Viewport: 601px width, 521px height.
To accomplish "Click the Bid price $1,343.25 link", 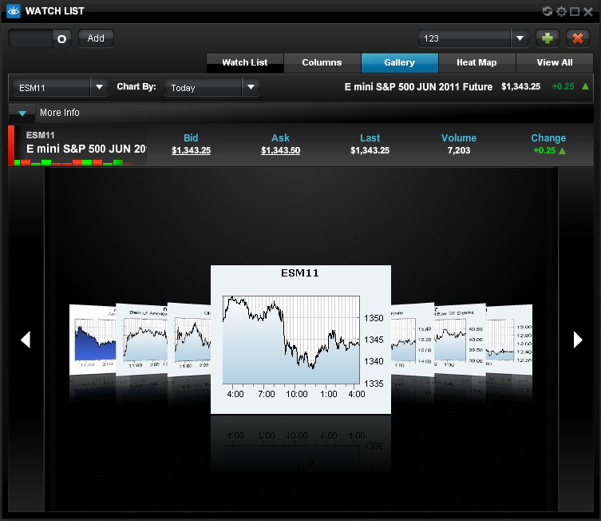I will pyautogui.click(x=191, y=150).
